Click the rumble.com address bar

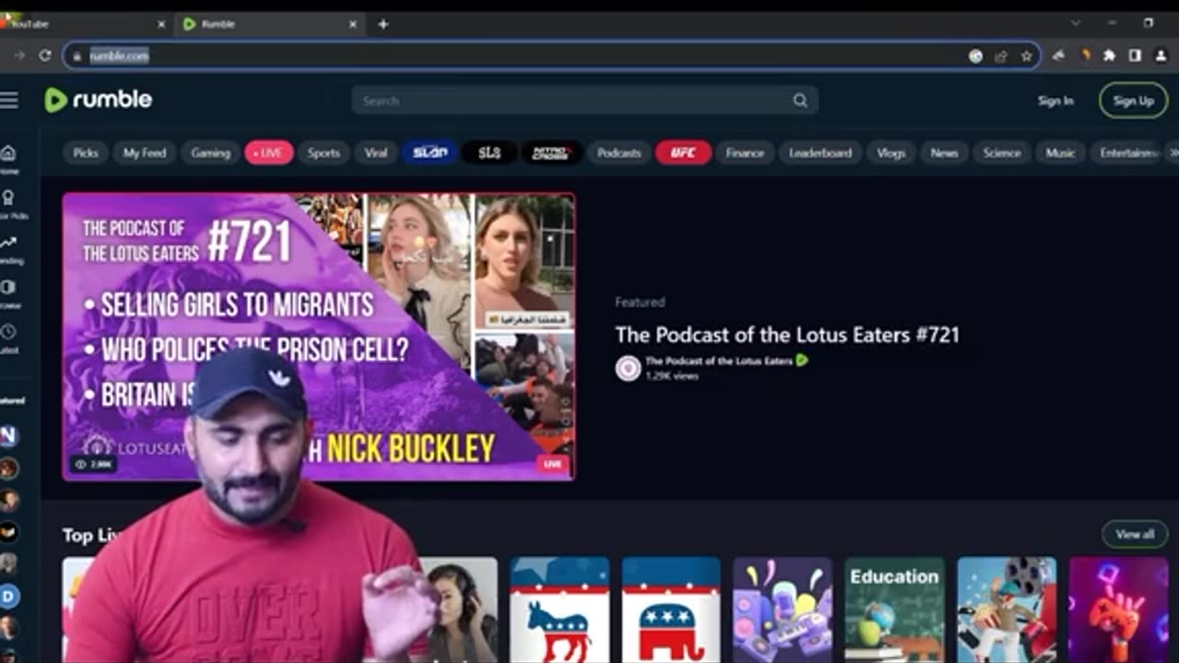(x=553, y=56)
